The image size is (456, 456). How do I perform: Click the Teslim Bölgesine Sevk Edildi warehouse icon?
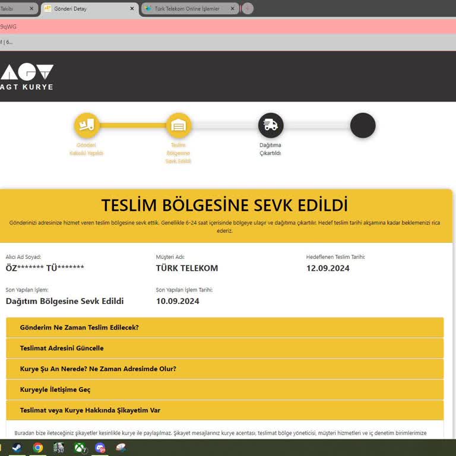coord(179,125)
